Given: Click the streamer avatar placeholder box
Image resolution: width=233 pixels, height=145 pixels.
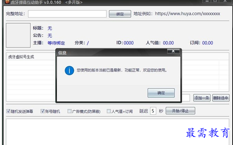Looking at the screenshot, I should (x=18, y=35).
